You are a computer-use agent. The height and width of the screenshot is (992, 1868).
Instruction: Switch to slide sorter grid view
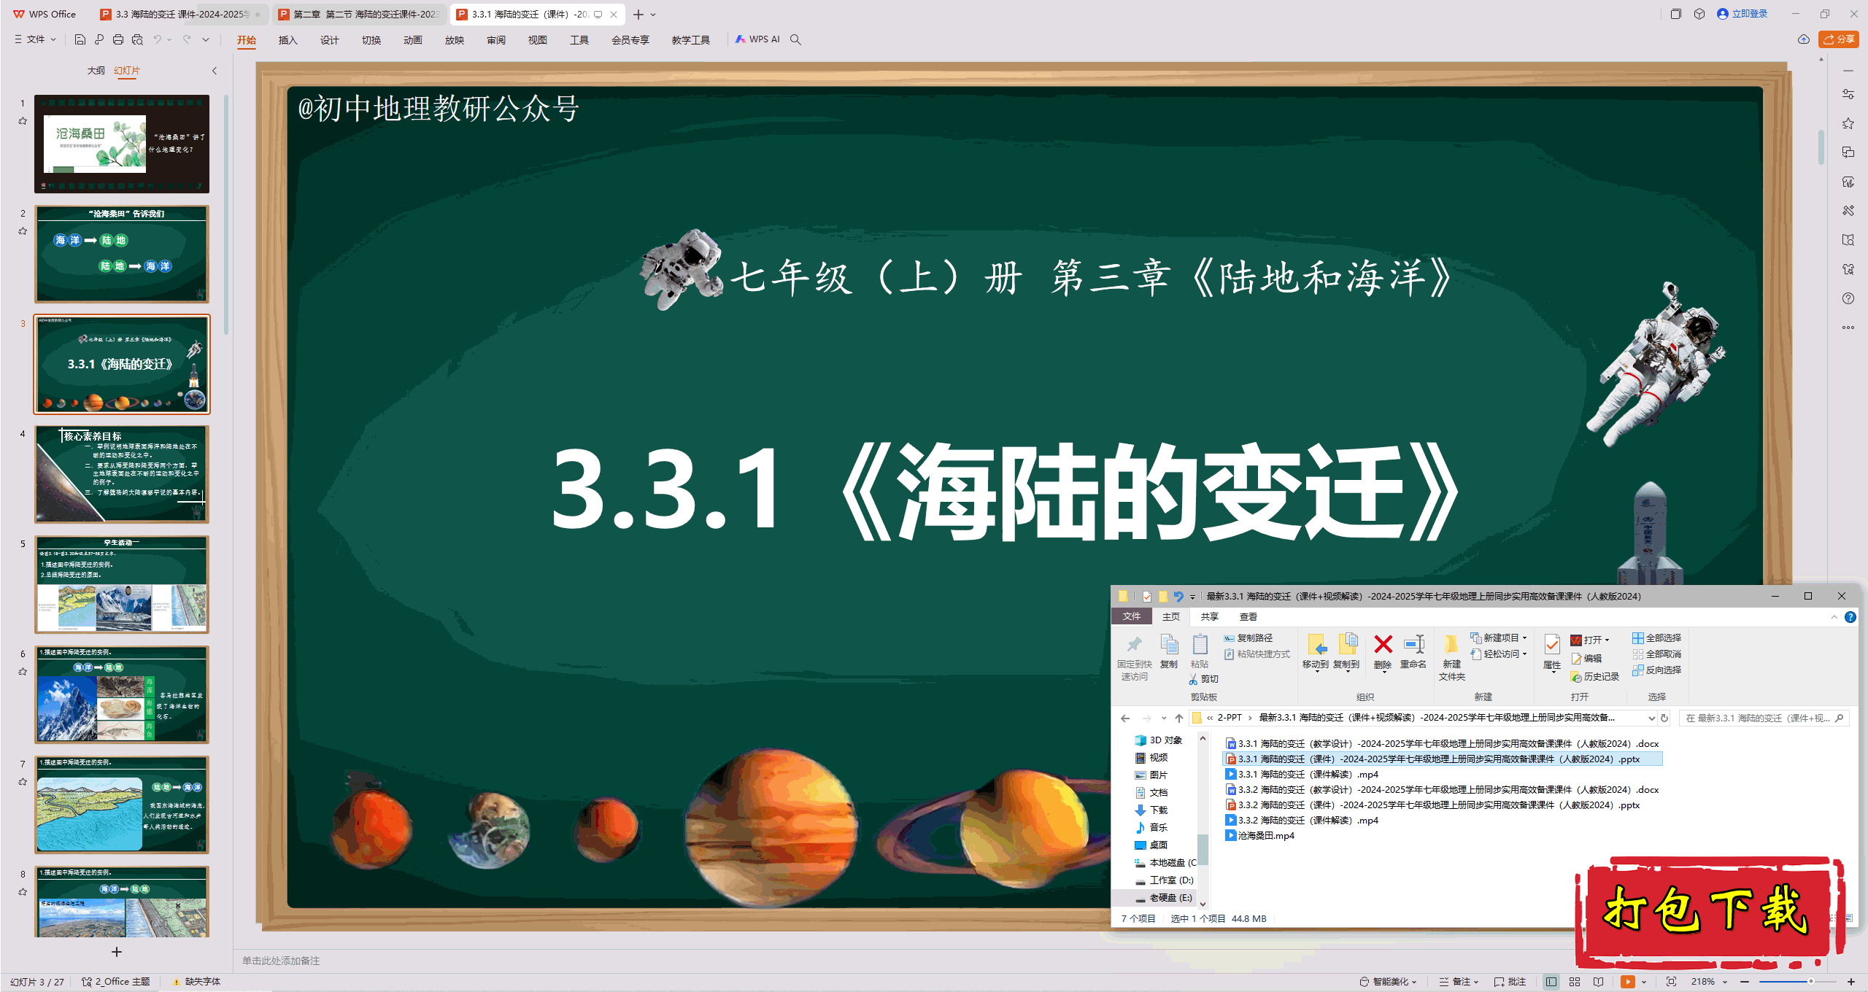[1575, 982]
